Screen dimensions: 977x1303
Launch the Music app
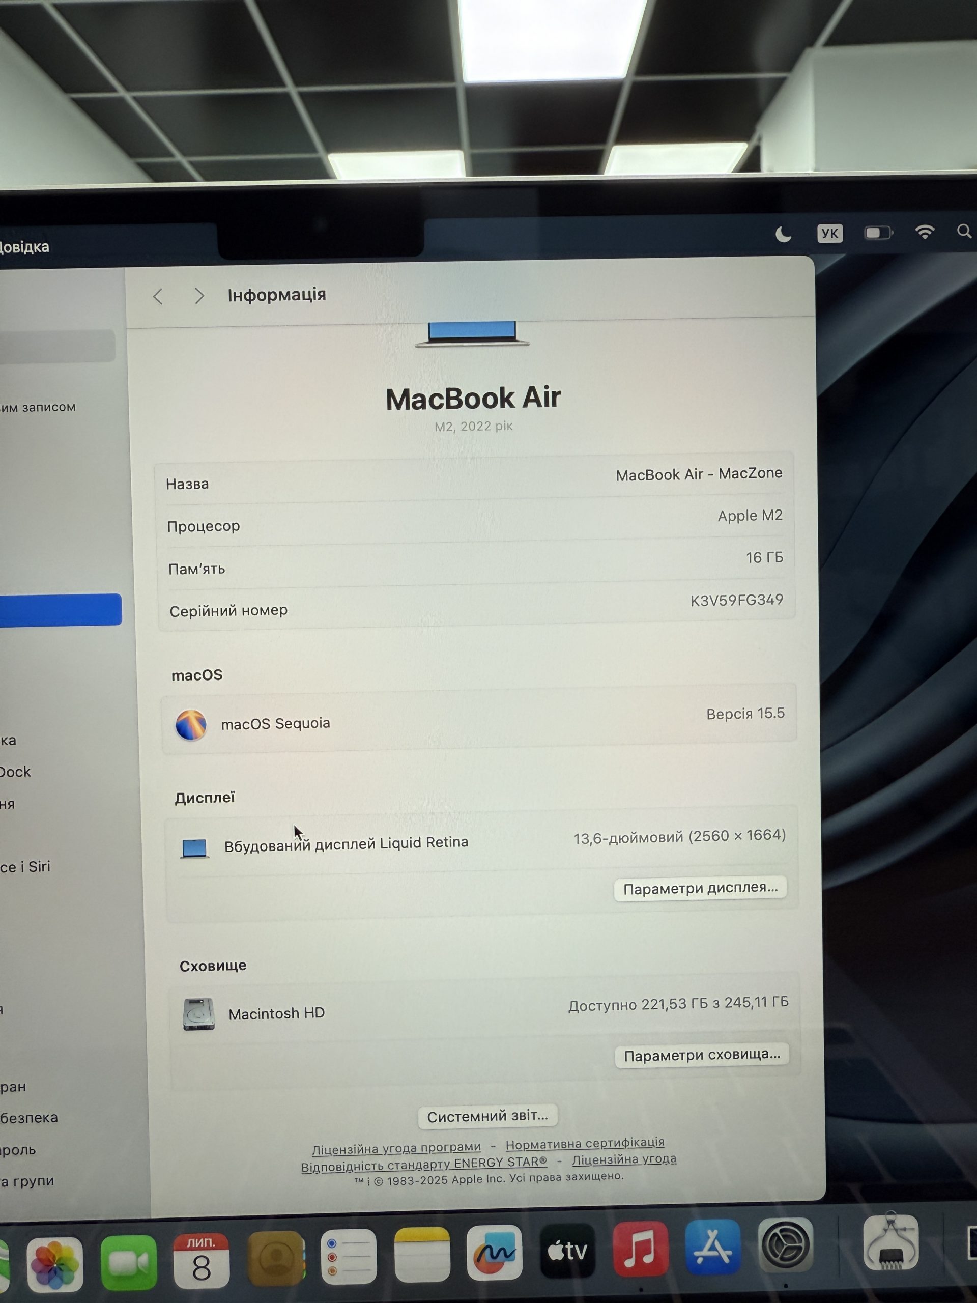tap(640, 1248)
